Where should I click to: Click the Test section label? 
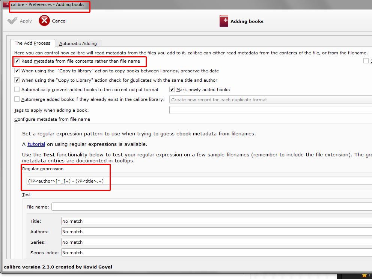tap(26, 195)
